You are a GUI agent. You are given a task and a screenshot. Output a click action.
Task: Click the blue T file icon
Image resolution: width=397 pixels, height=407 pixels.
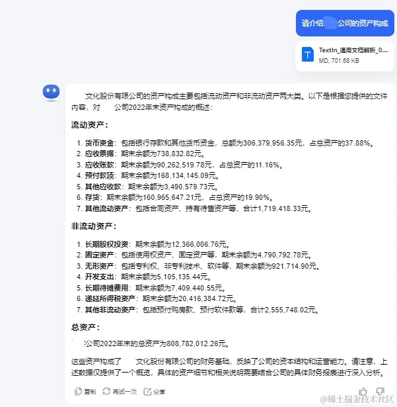(308, 54)
